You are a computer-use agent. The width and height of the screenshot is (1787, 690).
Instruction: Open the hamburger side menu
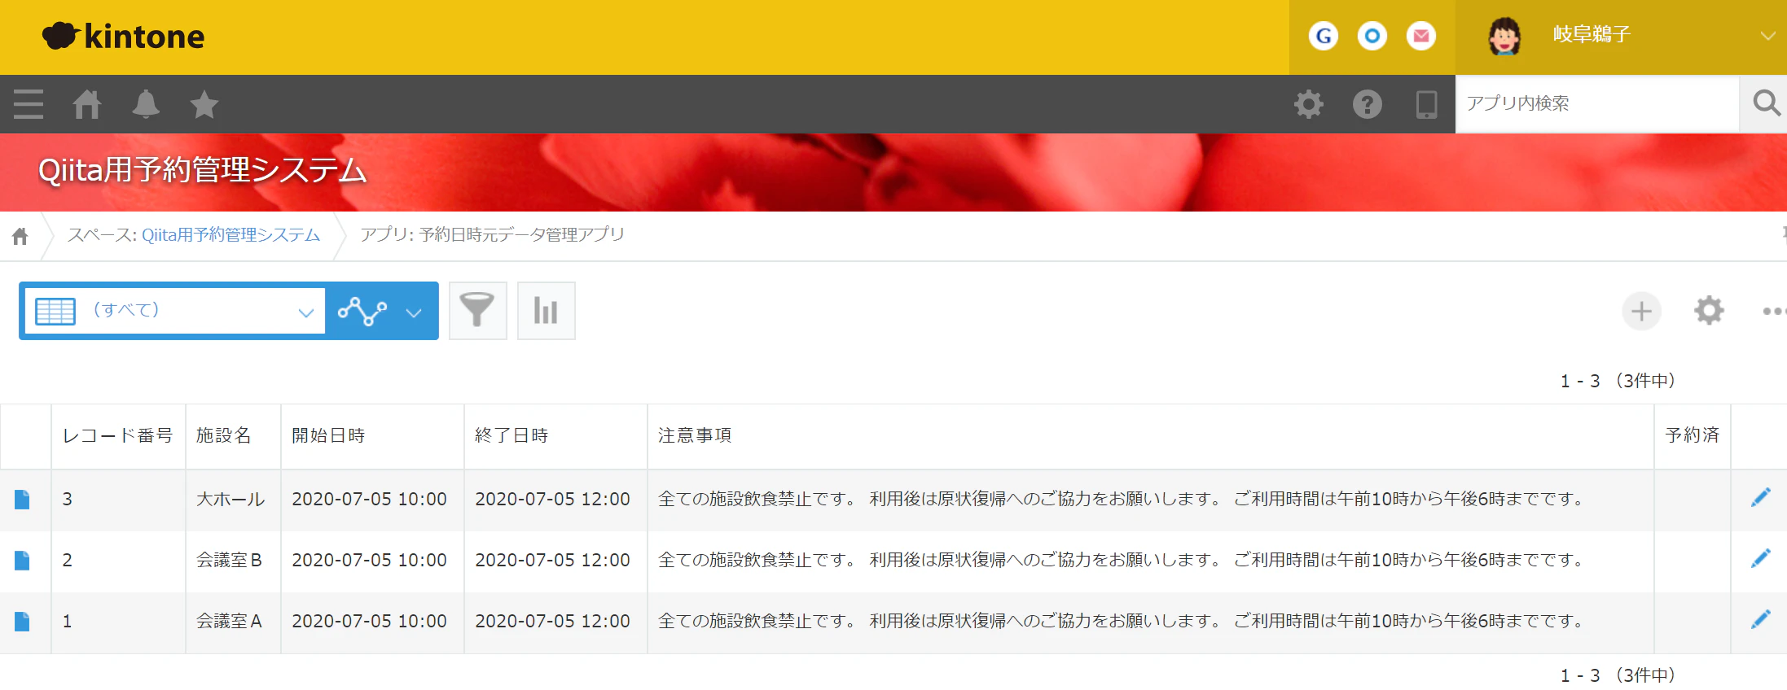click(29, 104)
